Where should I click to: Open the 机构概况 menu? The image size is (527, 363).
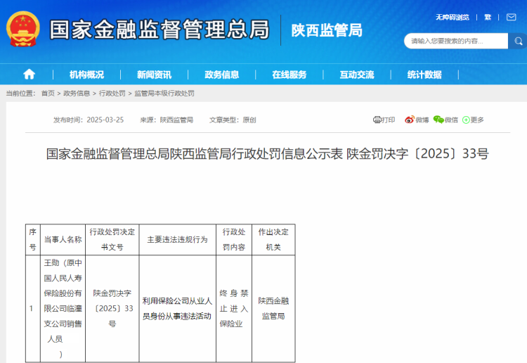point(86,75)
